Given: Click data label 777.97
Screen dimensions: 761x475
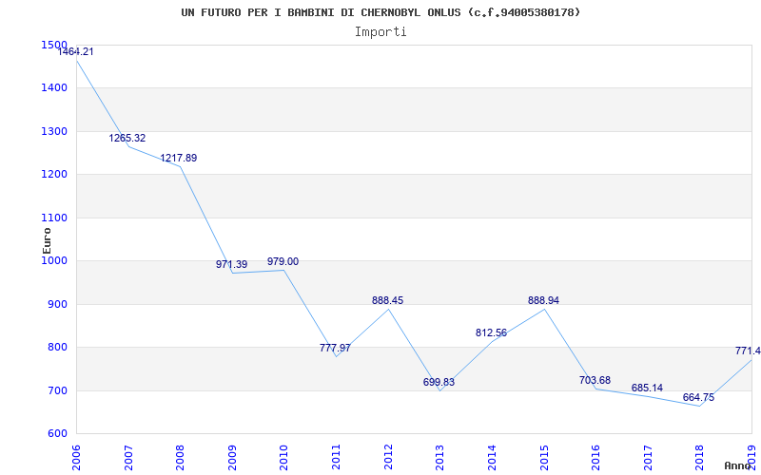Looking at the screenshot, I should click(335, 348).
